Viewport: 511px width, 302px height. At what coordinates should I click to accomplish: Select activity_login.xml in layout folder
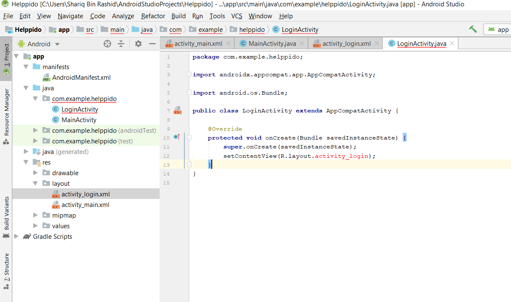coord(86,194)
